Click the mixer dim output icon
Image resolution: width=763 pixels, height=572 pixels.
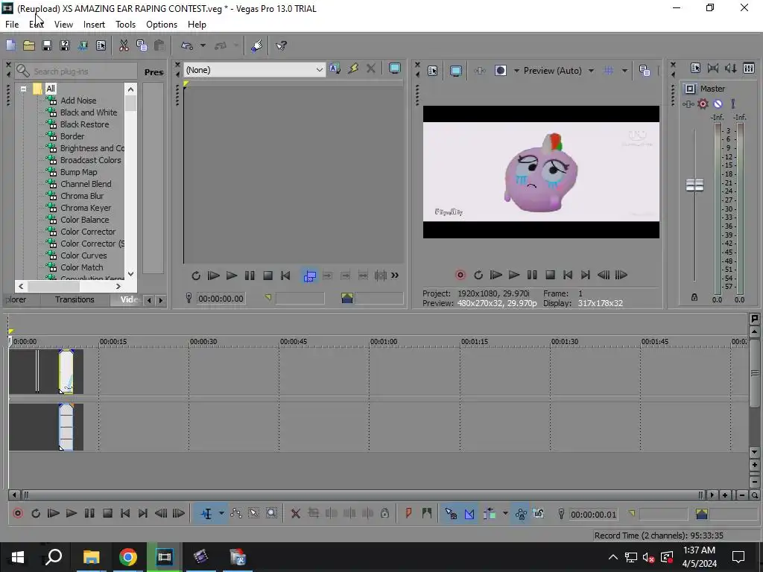(731, 68)
